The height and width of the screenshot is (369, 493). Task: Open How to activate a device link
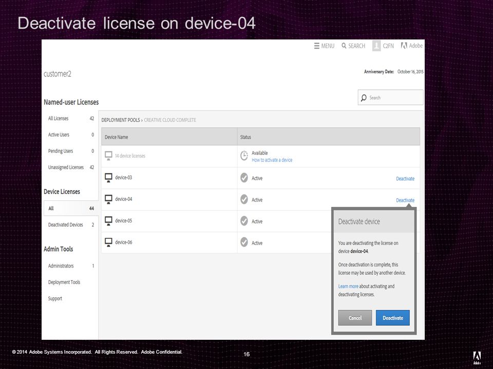(272, 160)
